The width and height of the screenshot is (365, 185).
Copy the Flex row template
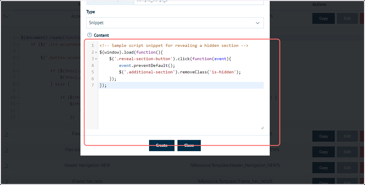324,136
